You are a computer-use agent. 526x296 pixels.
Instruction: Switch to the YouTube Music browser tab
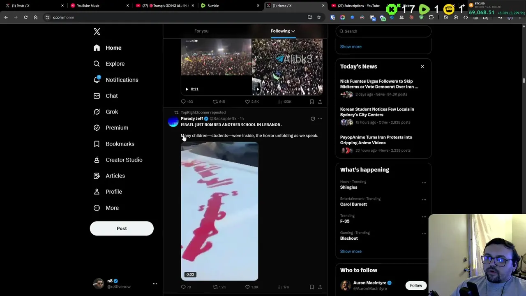(99, 6)
